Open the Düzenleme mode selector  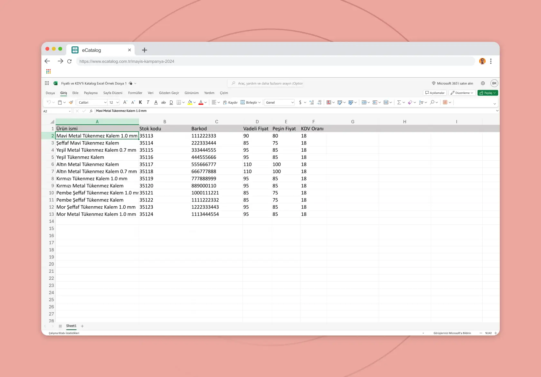click(461, 93)
